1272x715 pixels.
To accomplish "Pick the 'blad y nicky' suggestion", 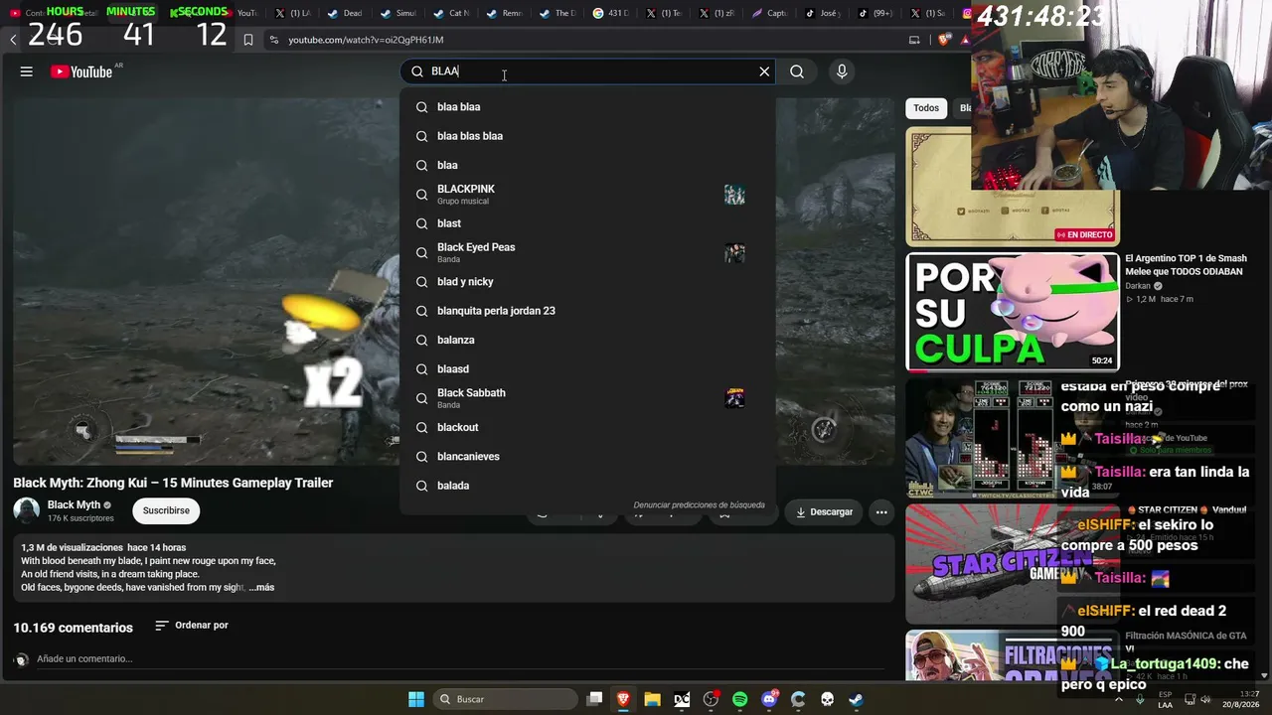I will [587, 282].
